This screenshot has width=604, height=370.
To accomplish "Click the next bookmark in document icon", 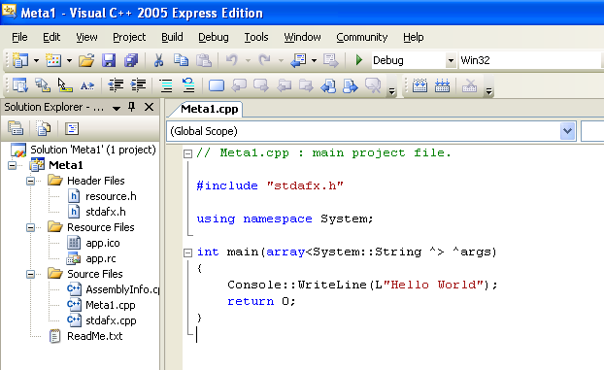I will click(351, 85).
